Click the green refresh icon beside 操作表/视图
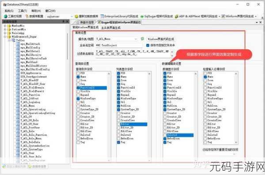Viewport: 265px width, 175px height. point(143,39)
